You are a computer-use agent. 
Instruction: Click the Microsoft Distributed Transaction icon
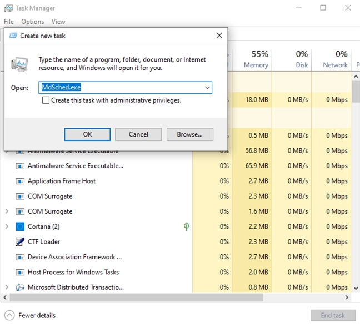click(20, 287)
